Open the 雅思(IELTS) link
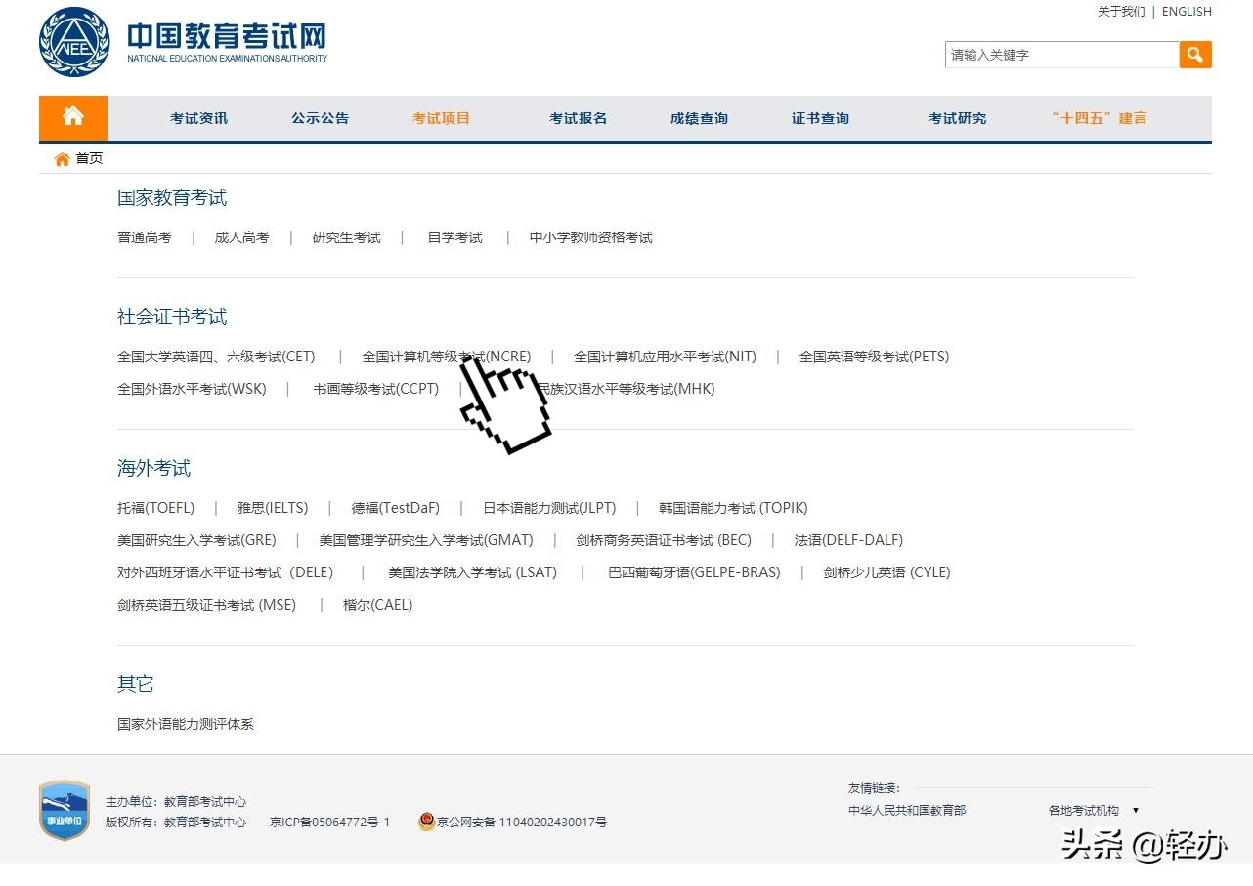The width and height of the screenshot is (1253, 886). [273, 508]
